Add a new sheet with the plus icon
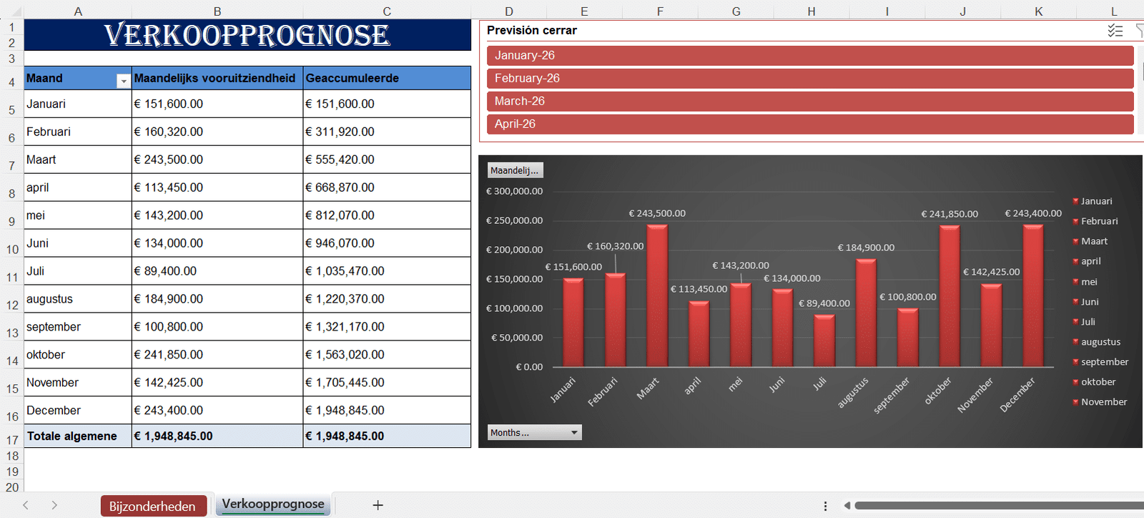 (x=378, y=505)
